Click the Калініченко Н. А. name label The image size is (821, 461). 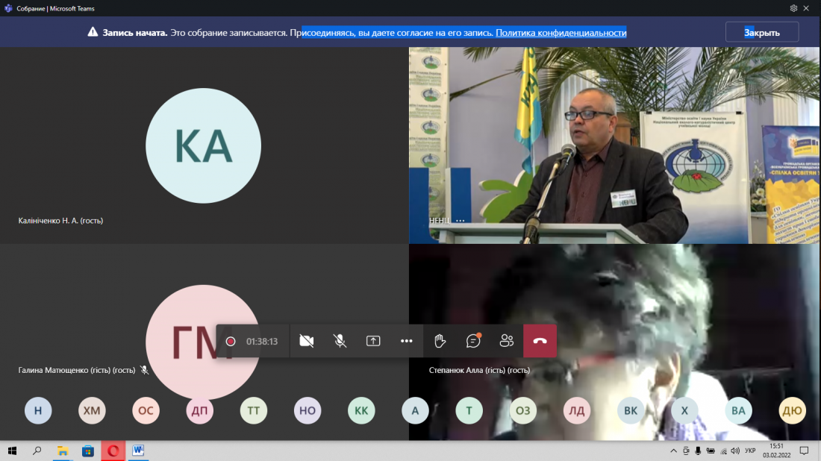(x=60, y=221)
